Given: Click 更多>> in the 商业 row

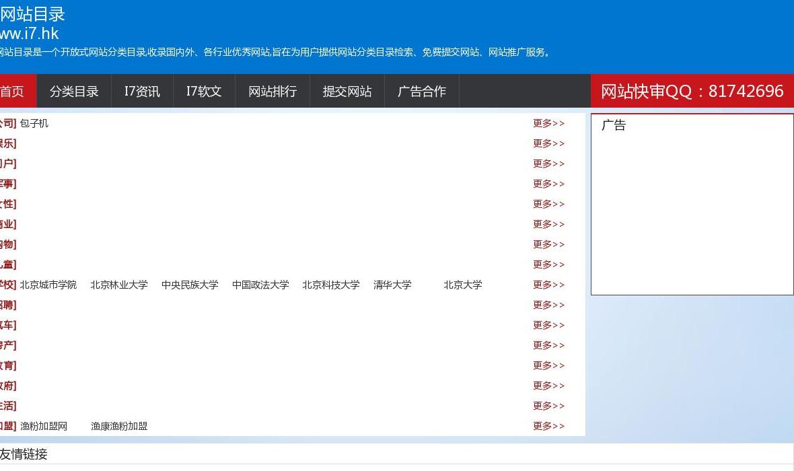Looking at the screenshot, I should pyautogui.click(x=548, y=224).
